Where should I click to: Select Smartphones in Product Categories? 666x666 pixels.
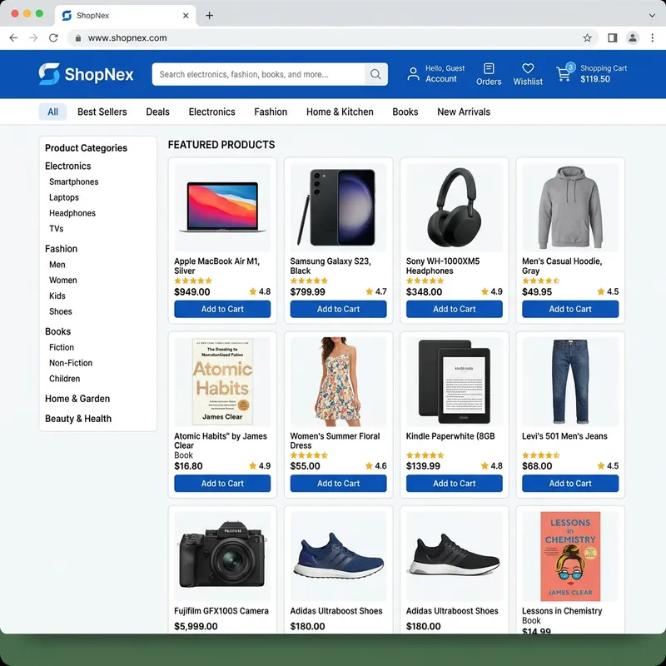click(73, 181)
